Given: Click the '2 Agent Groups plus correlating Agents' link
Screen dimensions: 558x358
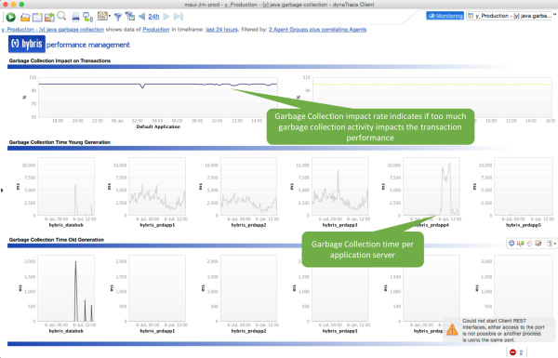Looking at the screenshot, I should click(x=317, y=30).
